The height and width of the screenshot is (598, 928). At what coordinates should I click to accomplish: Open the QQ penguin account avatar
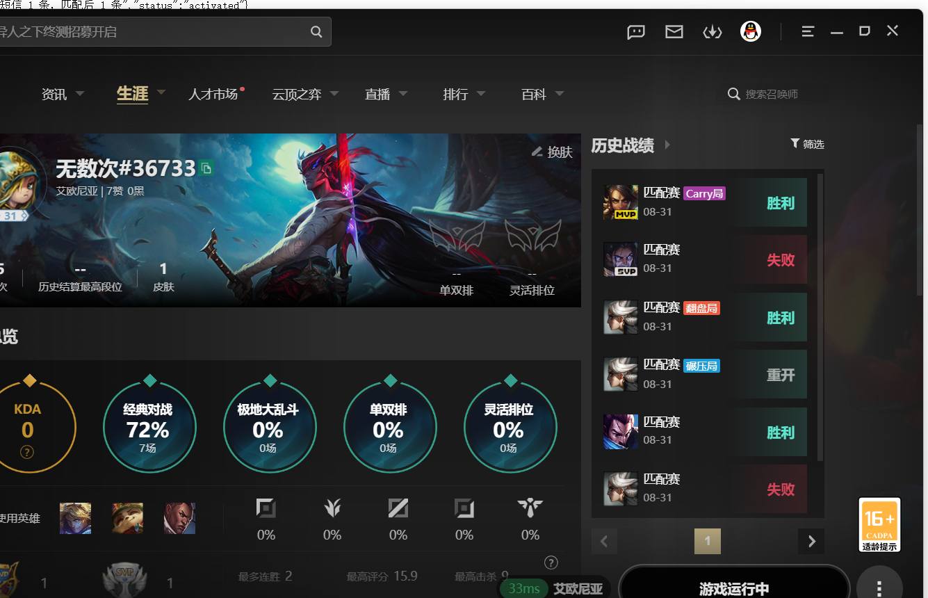tap(751, 31)
